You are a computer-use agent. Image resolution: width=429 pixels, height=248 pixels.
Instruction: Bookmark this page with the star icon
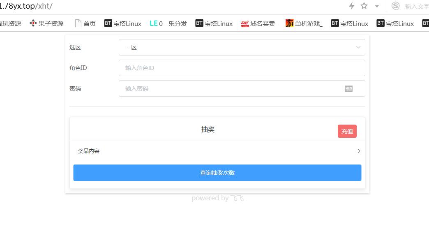[364, 6]
